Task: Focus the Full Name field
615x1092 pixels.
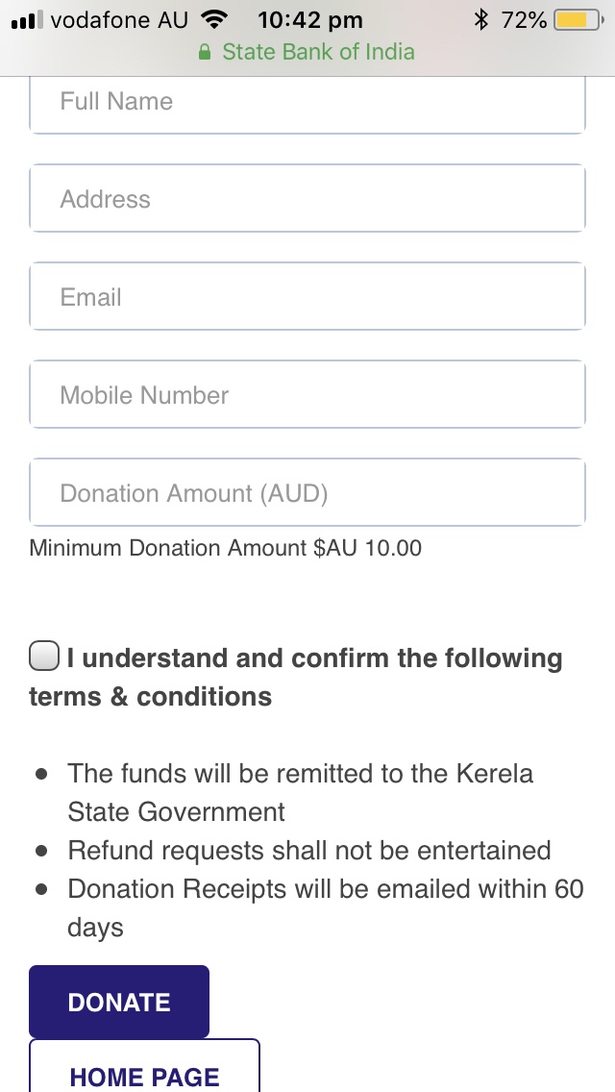Action: click(307, 102)
